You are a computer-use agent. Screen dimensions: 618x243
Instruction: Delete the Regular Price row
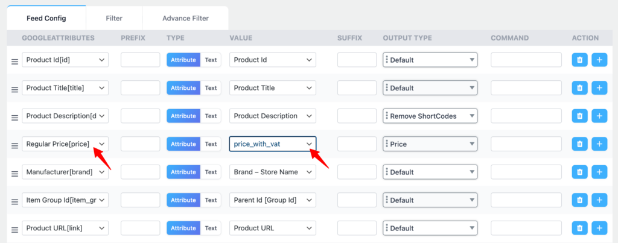579,144
